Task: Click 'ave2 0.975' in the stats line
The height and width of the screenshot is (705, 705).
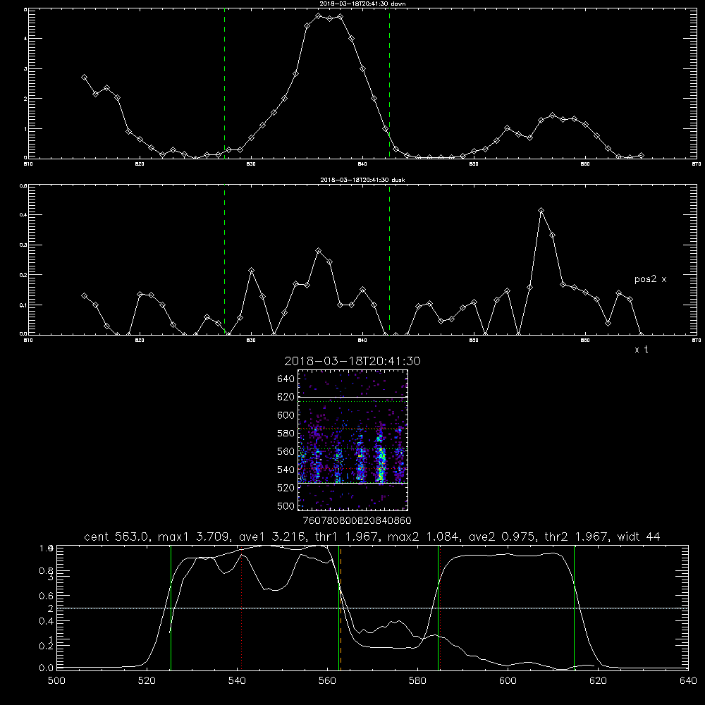Action: tap(501, 537)
